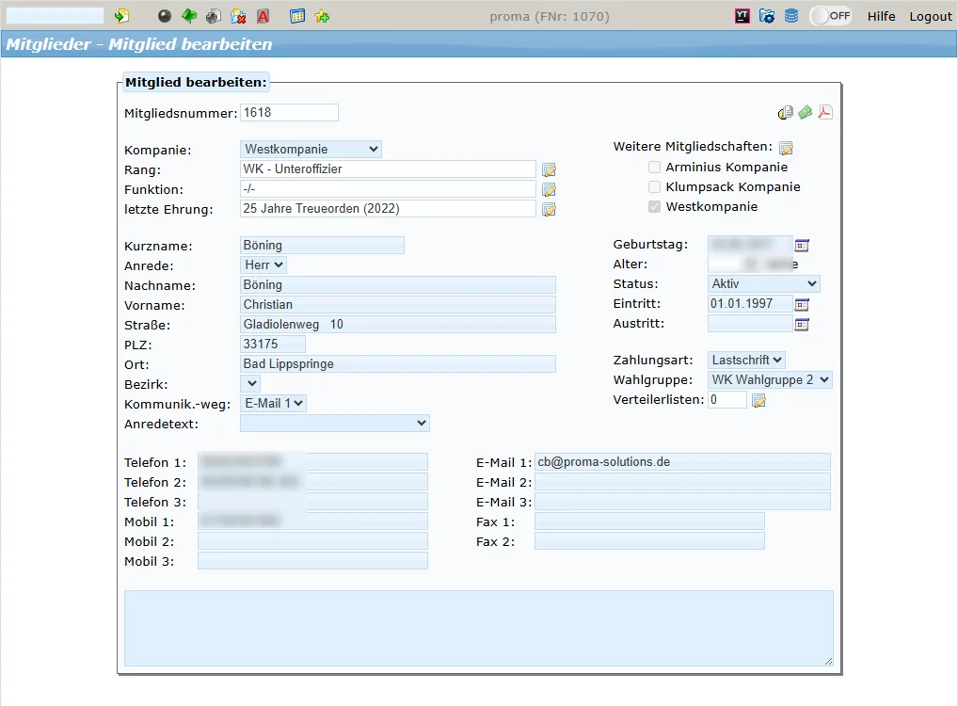
Task: Expand the Wahlgruppe dropdown
Action: (x=770, y=379)
